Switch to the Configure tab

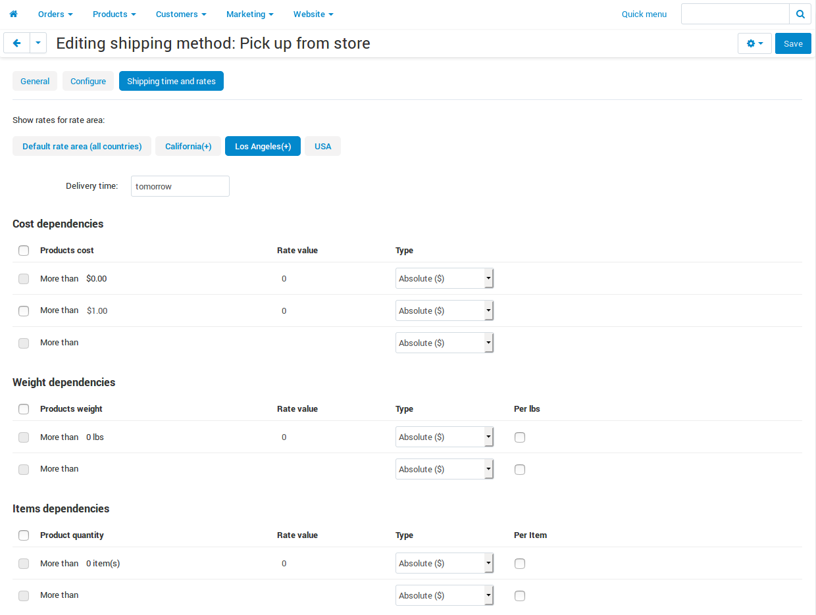click(88, 81)
